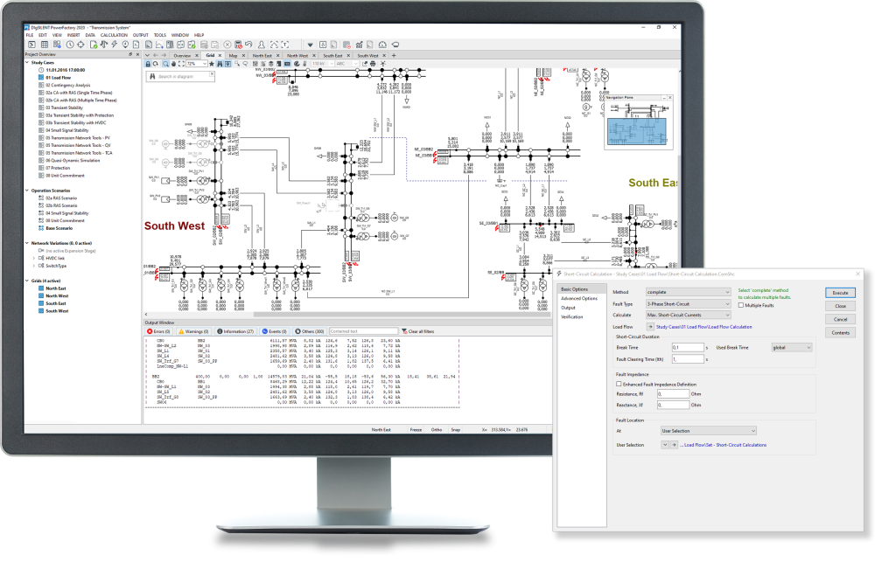
Task: Toggle the lock icon in diagram toolbar
Action: [148, 64]
